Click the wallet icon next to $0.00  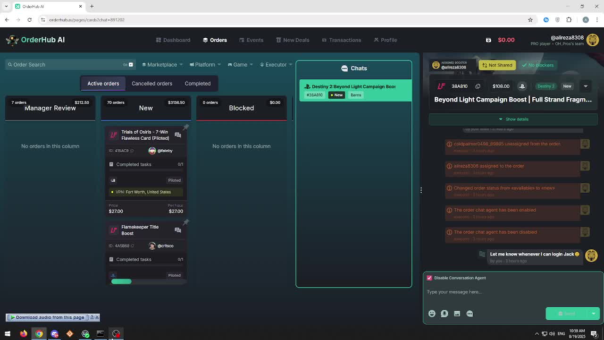(x=488, y=40)
